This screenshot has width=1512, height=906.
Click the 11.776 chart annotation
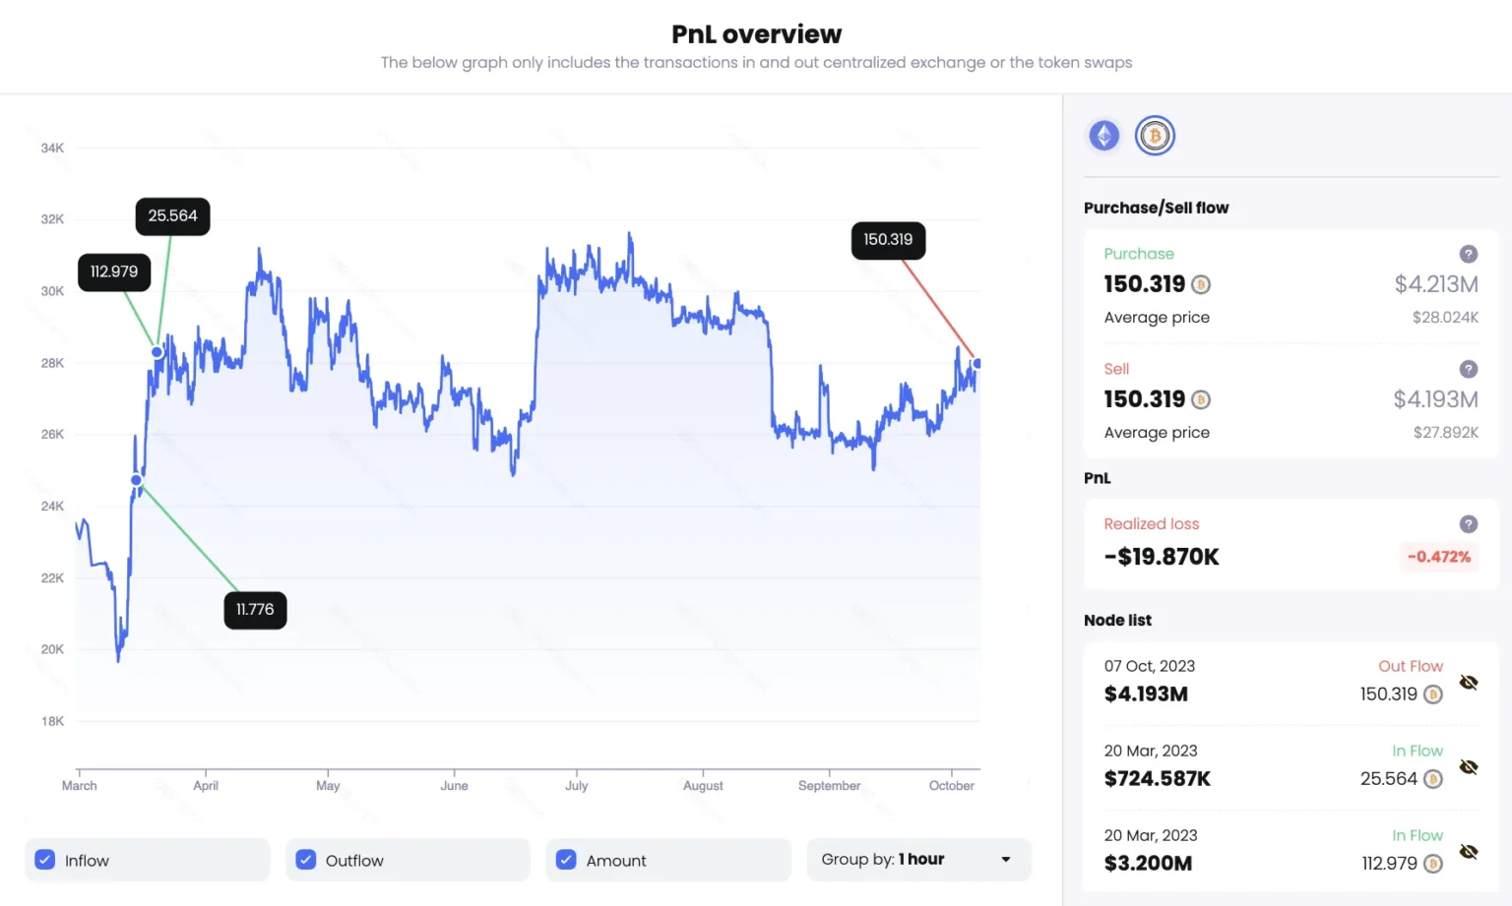pos(255,610)
